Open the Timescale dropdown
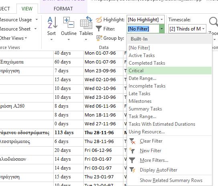The height and width of the screenshot is (186, 218). pyautogui.click(x=187, y=29)
